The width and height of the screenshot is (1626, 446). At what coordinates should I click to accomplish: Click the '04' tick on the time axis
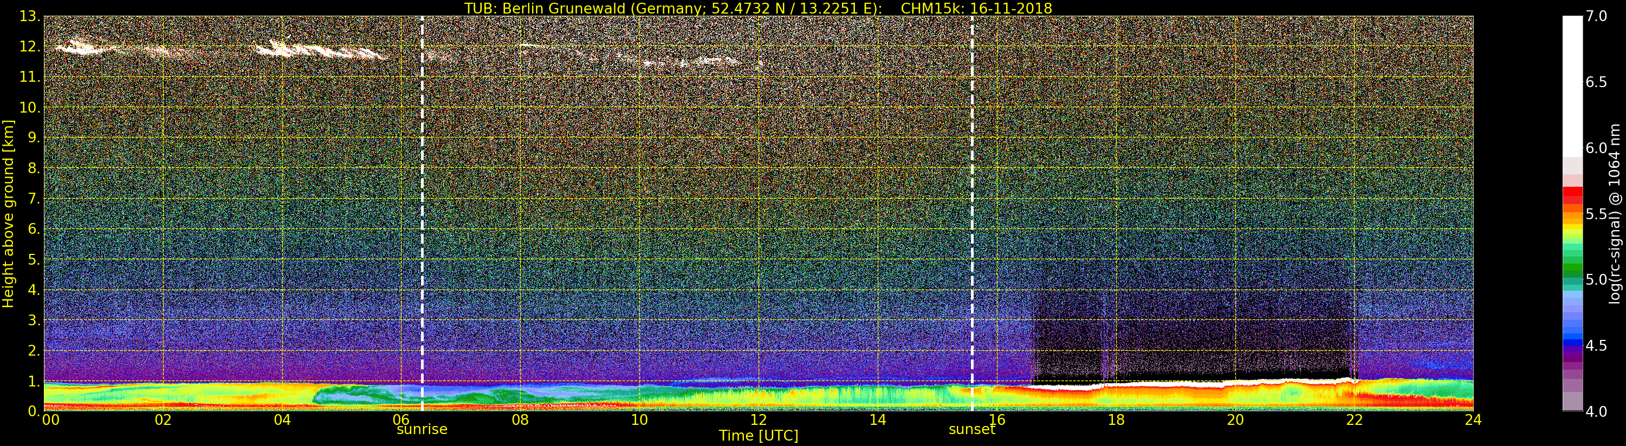click(282, 419)
